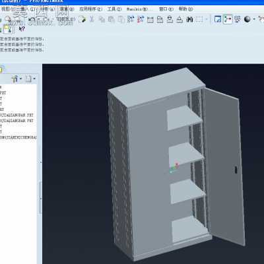Expand the shaded sphere dropdown arrow
The width and height of the screenshot is (264, 264).
pyautogui.click(x=254, y=19)
